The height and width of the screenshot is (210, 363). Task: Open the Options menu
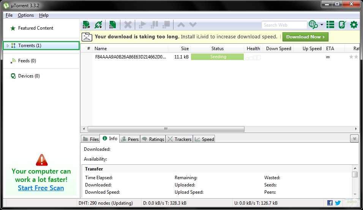(26, 15)
